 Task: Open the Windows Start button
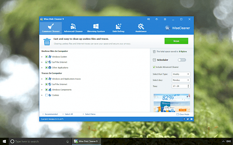[x=4, y=142]
